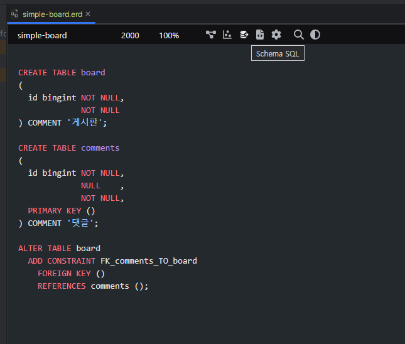
Task: Edit the simple-board database name field
Action: (42, 35)
